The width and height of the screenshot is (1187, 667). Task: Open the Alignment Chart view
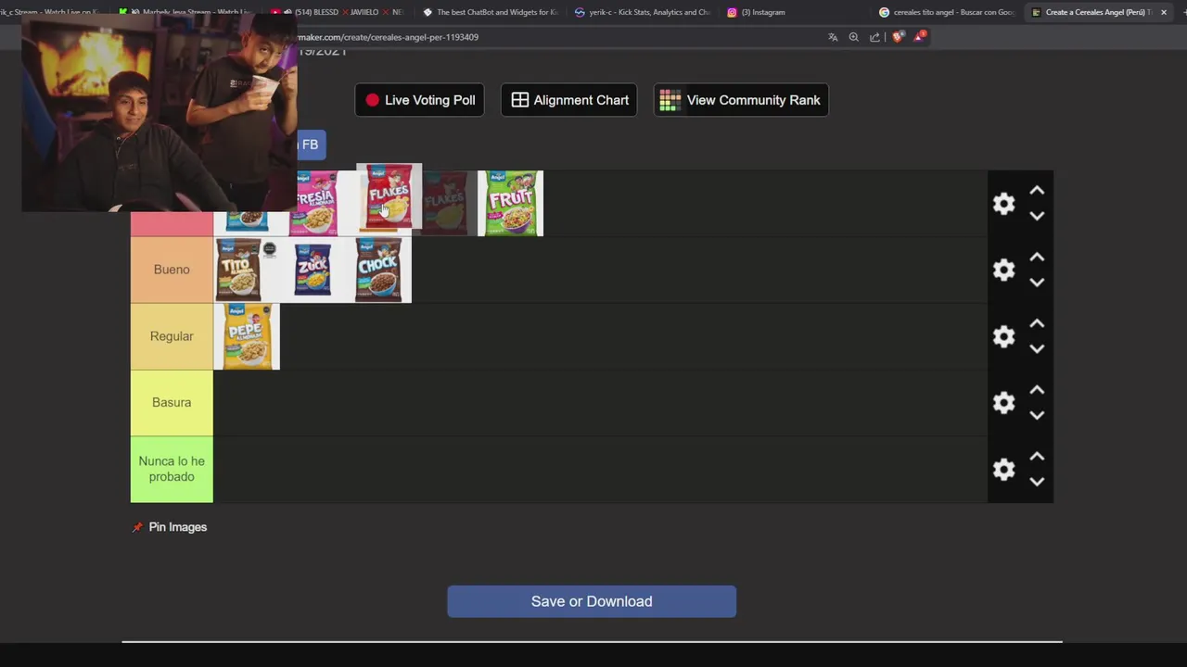tap(568, 100)
